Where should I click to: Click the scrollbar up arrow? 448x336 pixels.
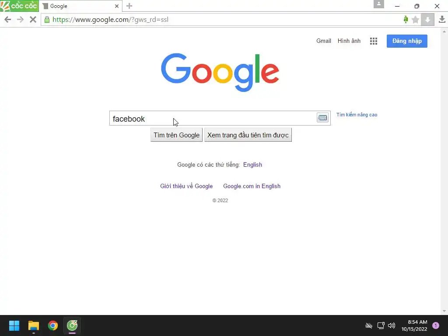(x=444, y=31)
